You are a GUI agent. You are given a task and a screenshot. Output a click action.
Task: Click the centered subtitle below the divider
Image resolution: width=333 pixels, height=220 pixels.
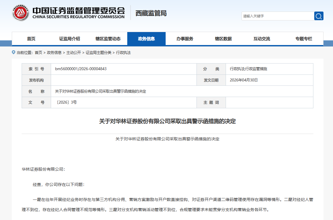click(167, 139)
